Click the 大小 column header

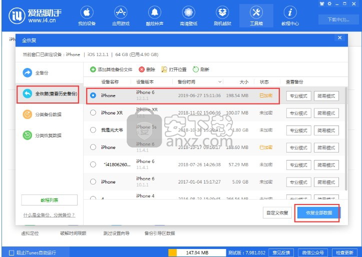[244, 82]
